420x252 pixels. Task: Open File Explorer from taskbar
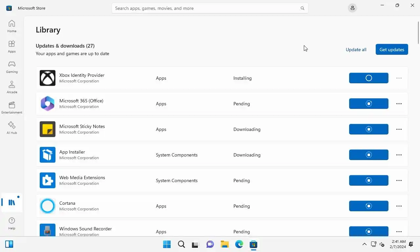click(x=224, y=244)
